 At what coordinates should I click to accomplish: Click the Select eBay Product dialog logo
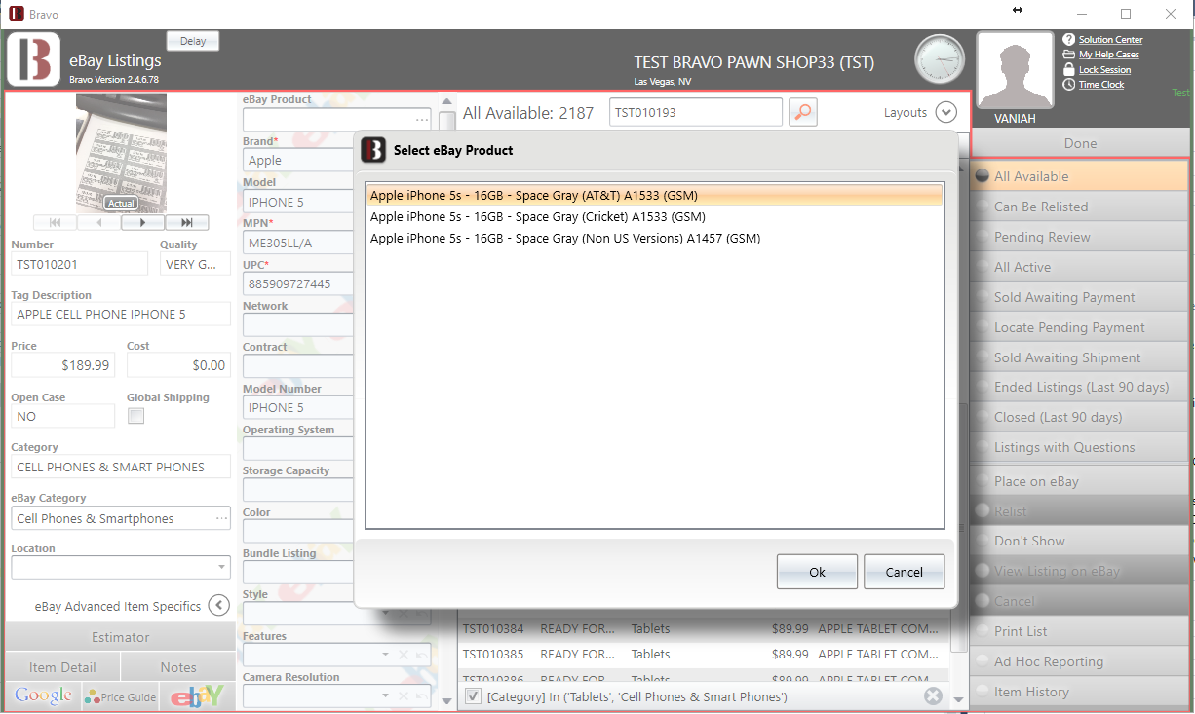pyautogui.click(x=373, y=150)
